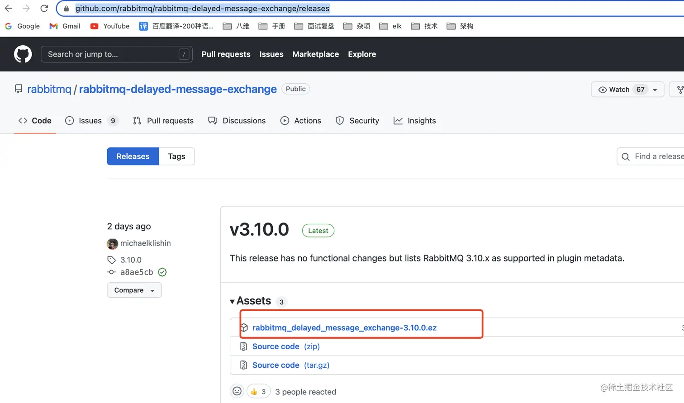Open the Google bookmark
684x403 pixels.
coord(22,26)
